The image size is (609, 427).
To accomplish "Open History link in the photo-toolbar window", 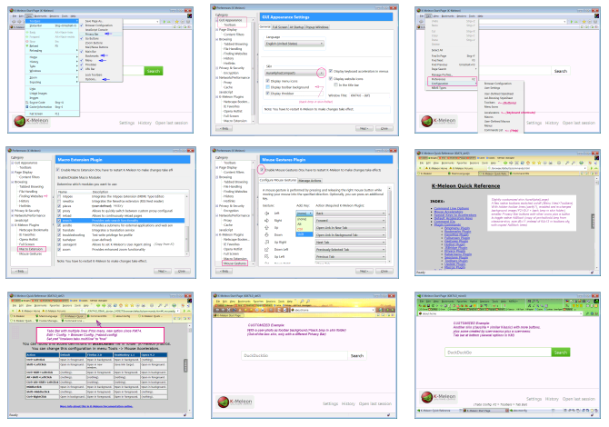I will 348,403.
